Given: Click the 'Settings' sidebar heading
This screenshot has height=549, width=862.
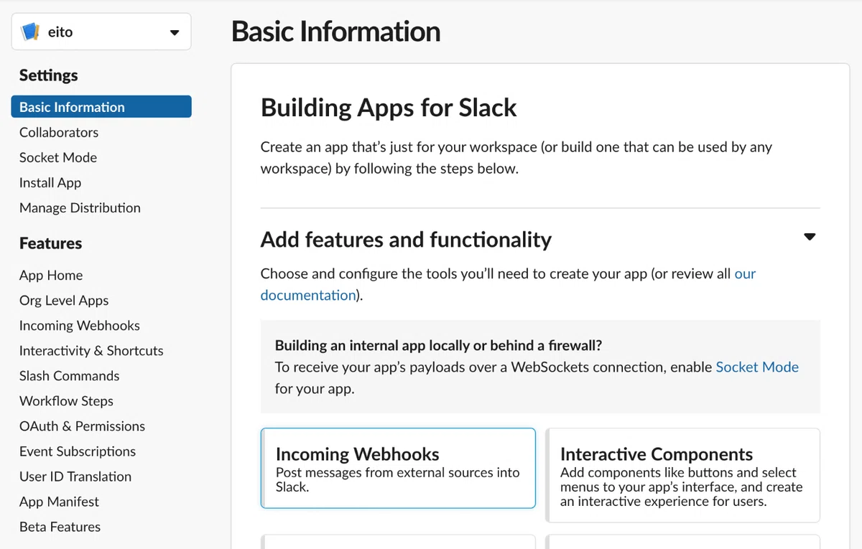Looking at the screenshot, I should point(49,75).
